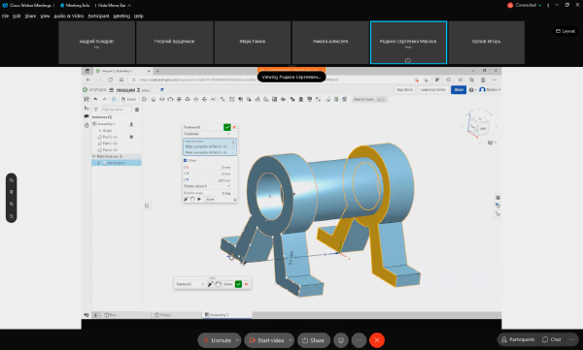
Task: Select the highlighted presenter video tile
Action: (408, 43)
